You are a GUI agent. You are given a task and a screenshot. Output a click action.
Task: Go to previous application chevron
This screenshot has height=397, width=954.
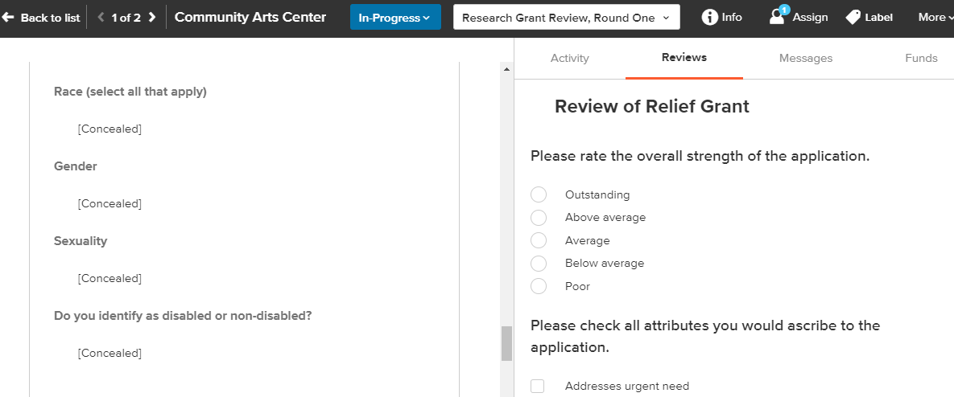(x=101, y=18)
